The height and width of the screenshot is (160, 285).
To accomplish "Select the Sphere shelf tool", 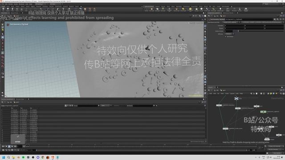I will (x=8, y=9).
